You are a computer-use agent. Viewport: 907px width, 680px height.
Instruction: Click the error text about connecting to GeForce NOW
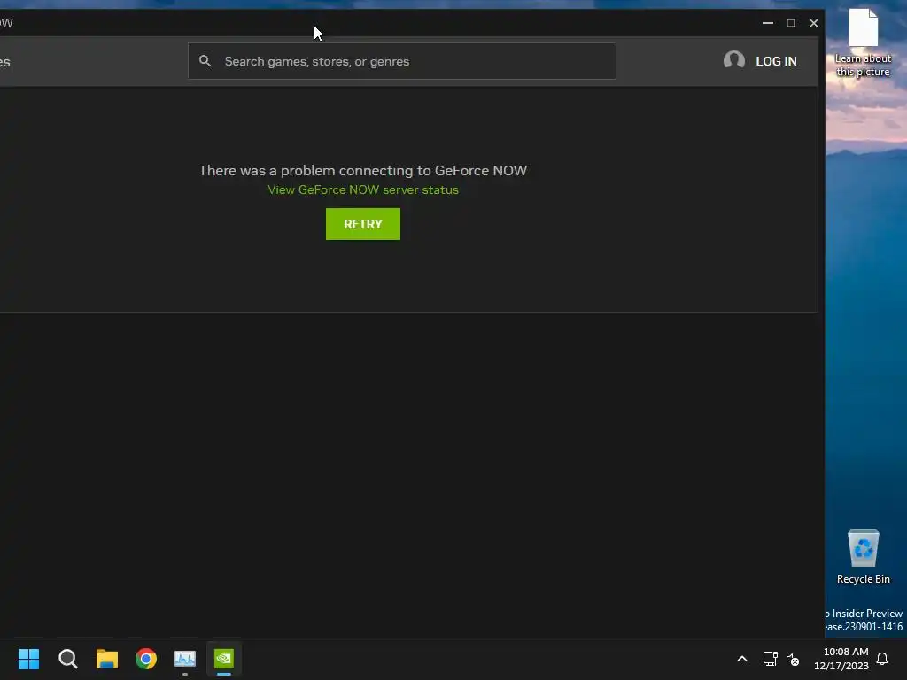[362, 171]
